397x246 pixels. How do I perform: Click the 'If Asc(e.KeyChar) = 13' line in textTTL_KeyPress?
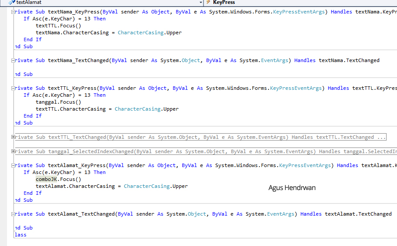(x=64, y=95)
